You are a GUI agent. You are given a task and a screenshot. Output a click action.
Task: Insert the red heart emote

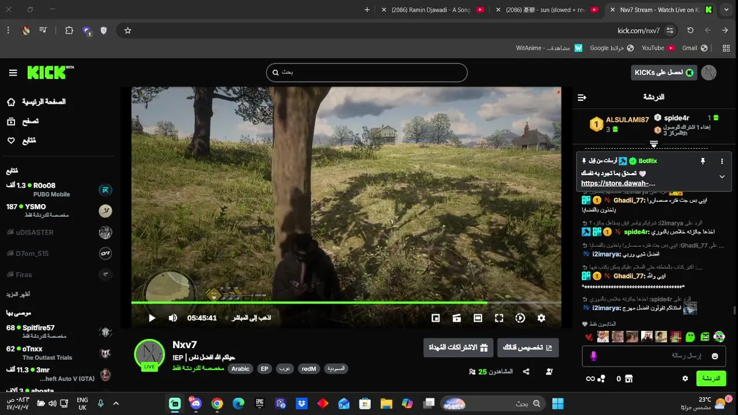(589, 337)
